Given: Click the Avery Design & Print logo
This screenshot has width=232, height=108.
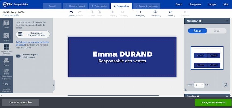Looking at the screenshot, I should (x=15, y=4).
